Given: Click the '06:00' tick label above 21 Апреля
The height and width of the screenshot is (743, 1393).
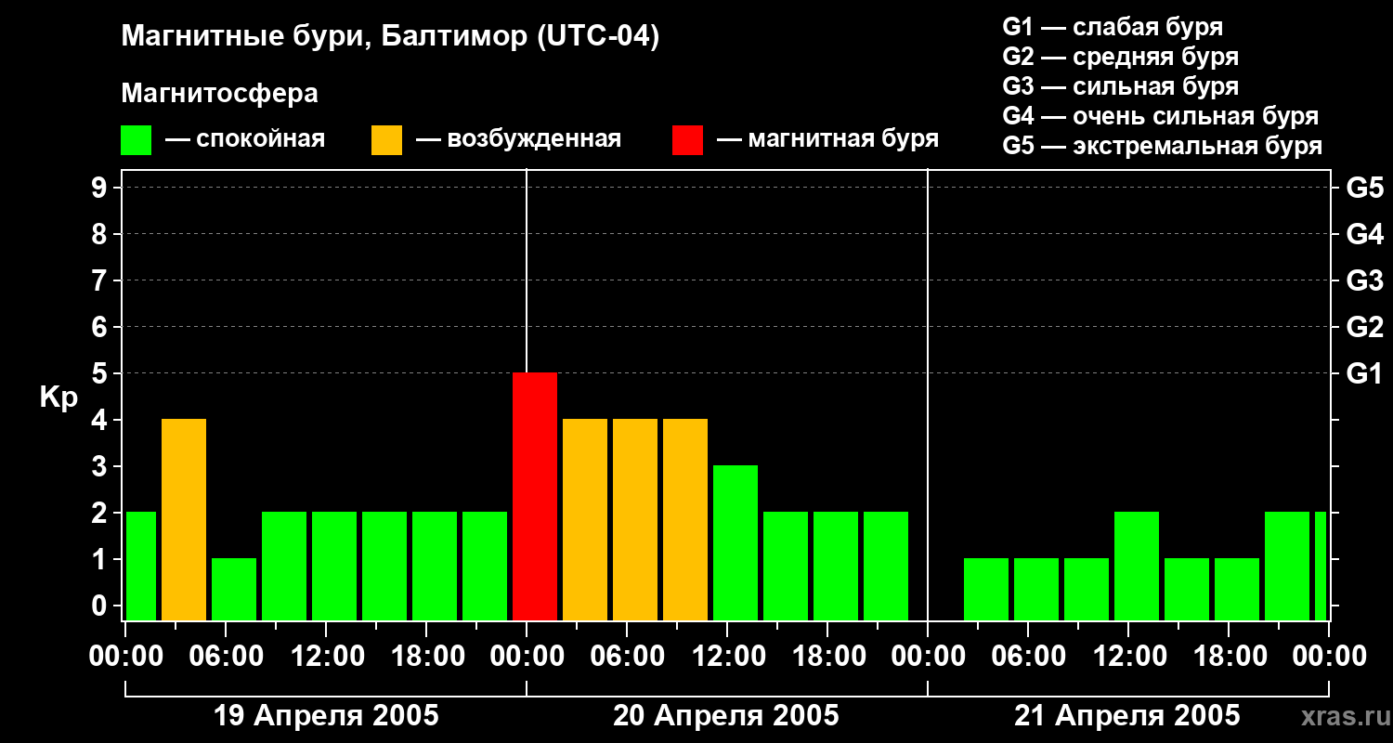Looking at the screenshot, I should point(1028,657).
